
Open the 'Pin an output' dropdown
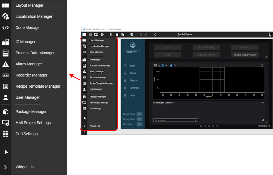click(176, 120)
